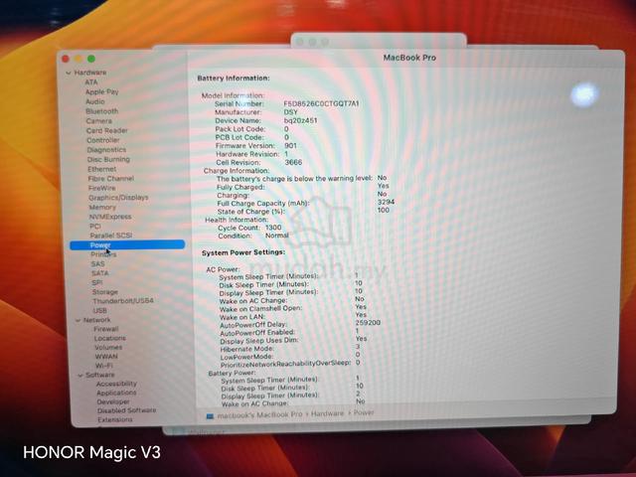This screenshot has width=636, height=477.
Task: Collapse the Hardware section chevron
Action: (x=69, y=73)
